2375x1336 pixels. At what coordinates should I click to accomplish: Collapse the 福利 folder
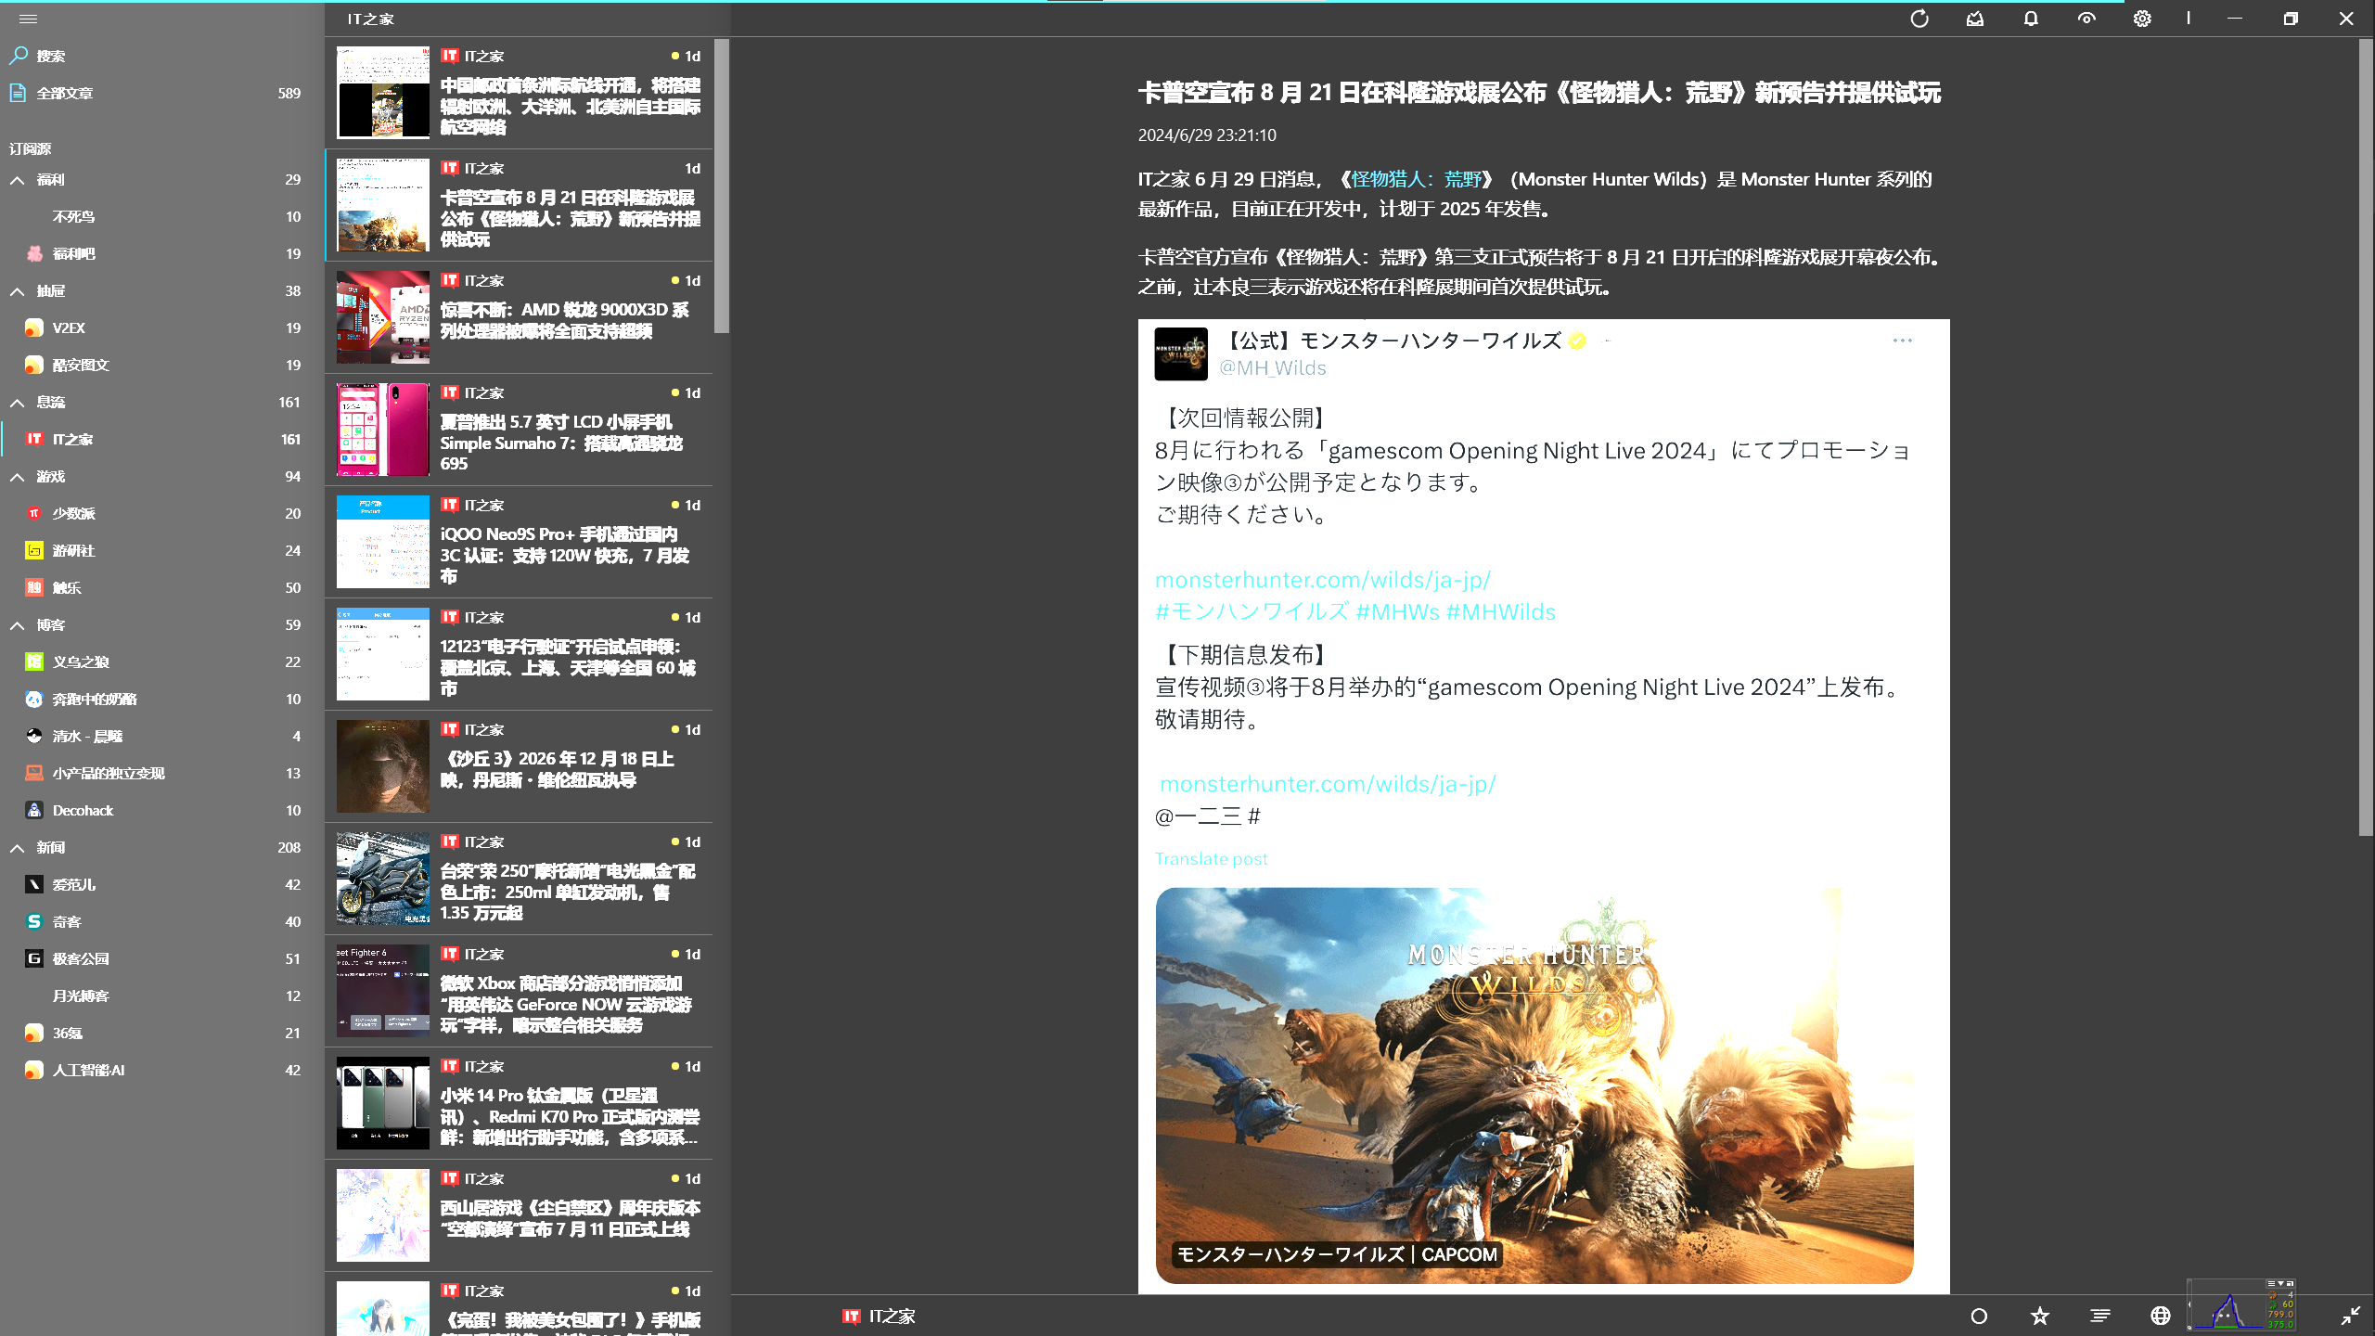tap(17, 180)
